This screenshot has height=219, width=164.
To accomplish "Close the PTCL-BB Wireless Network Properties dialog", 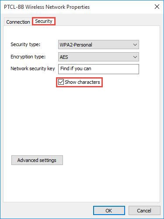I will pyautogui.click(x=157, y=7).
